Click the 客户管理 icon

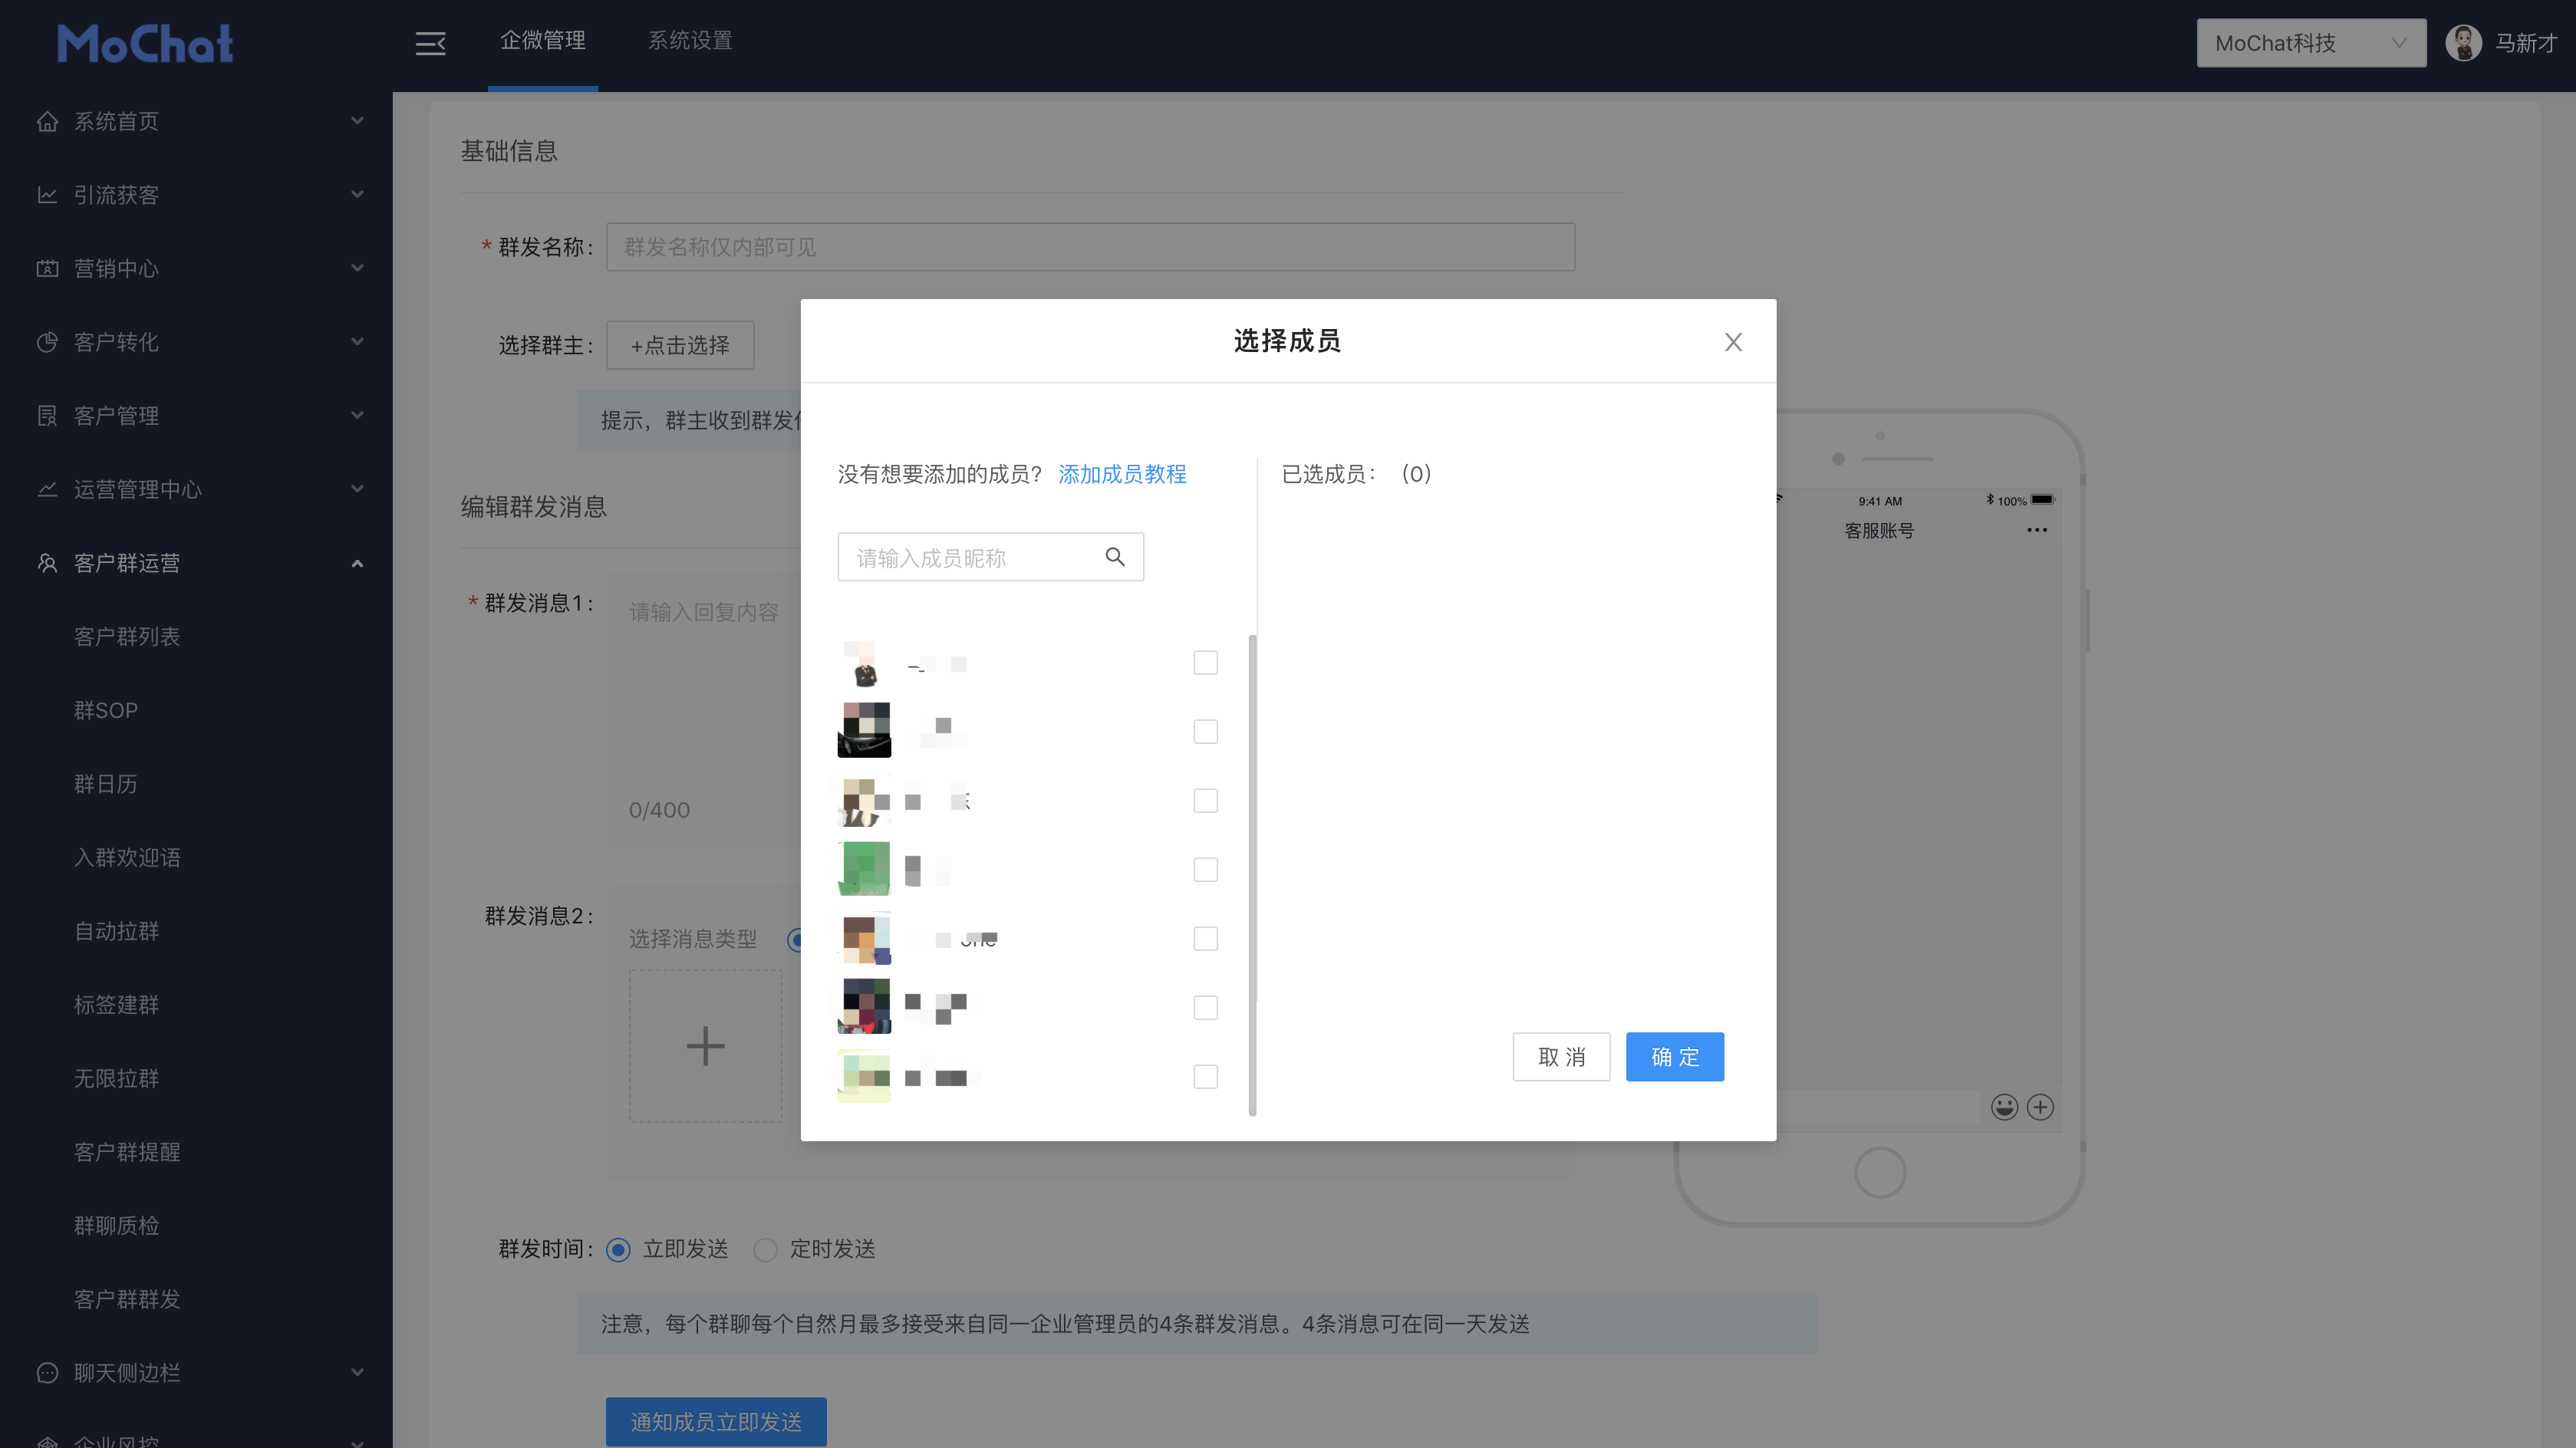click(x=47, y=416)
